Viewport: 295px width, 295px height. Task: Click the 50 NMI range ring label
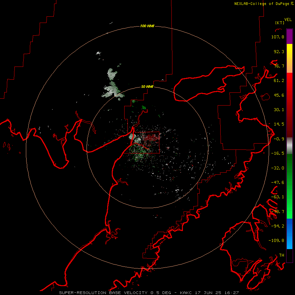pyautogui.click(x=147, y=87)
